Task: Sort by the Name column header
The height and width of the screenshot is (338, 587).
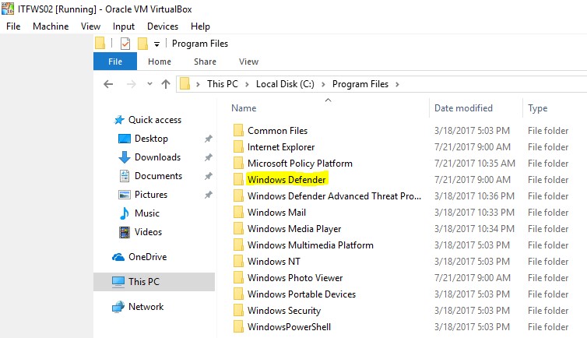Action: tap(244, 108)
